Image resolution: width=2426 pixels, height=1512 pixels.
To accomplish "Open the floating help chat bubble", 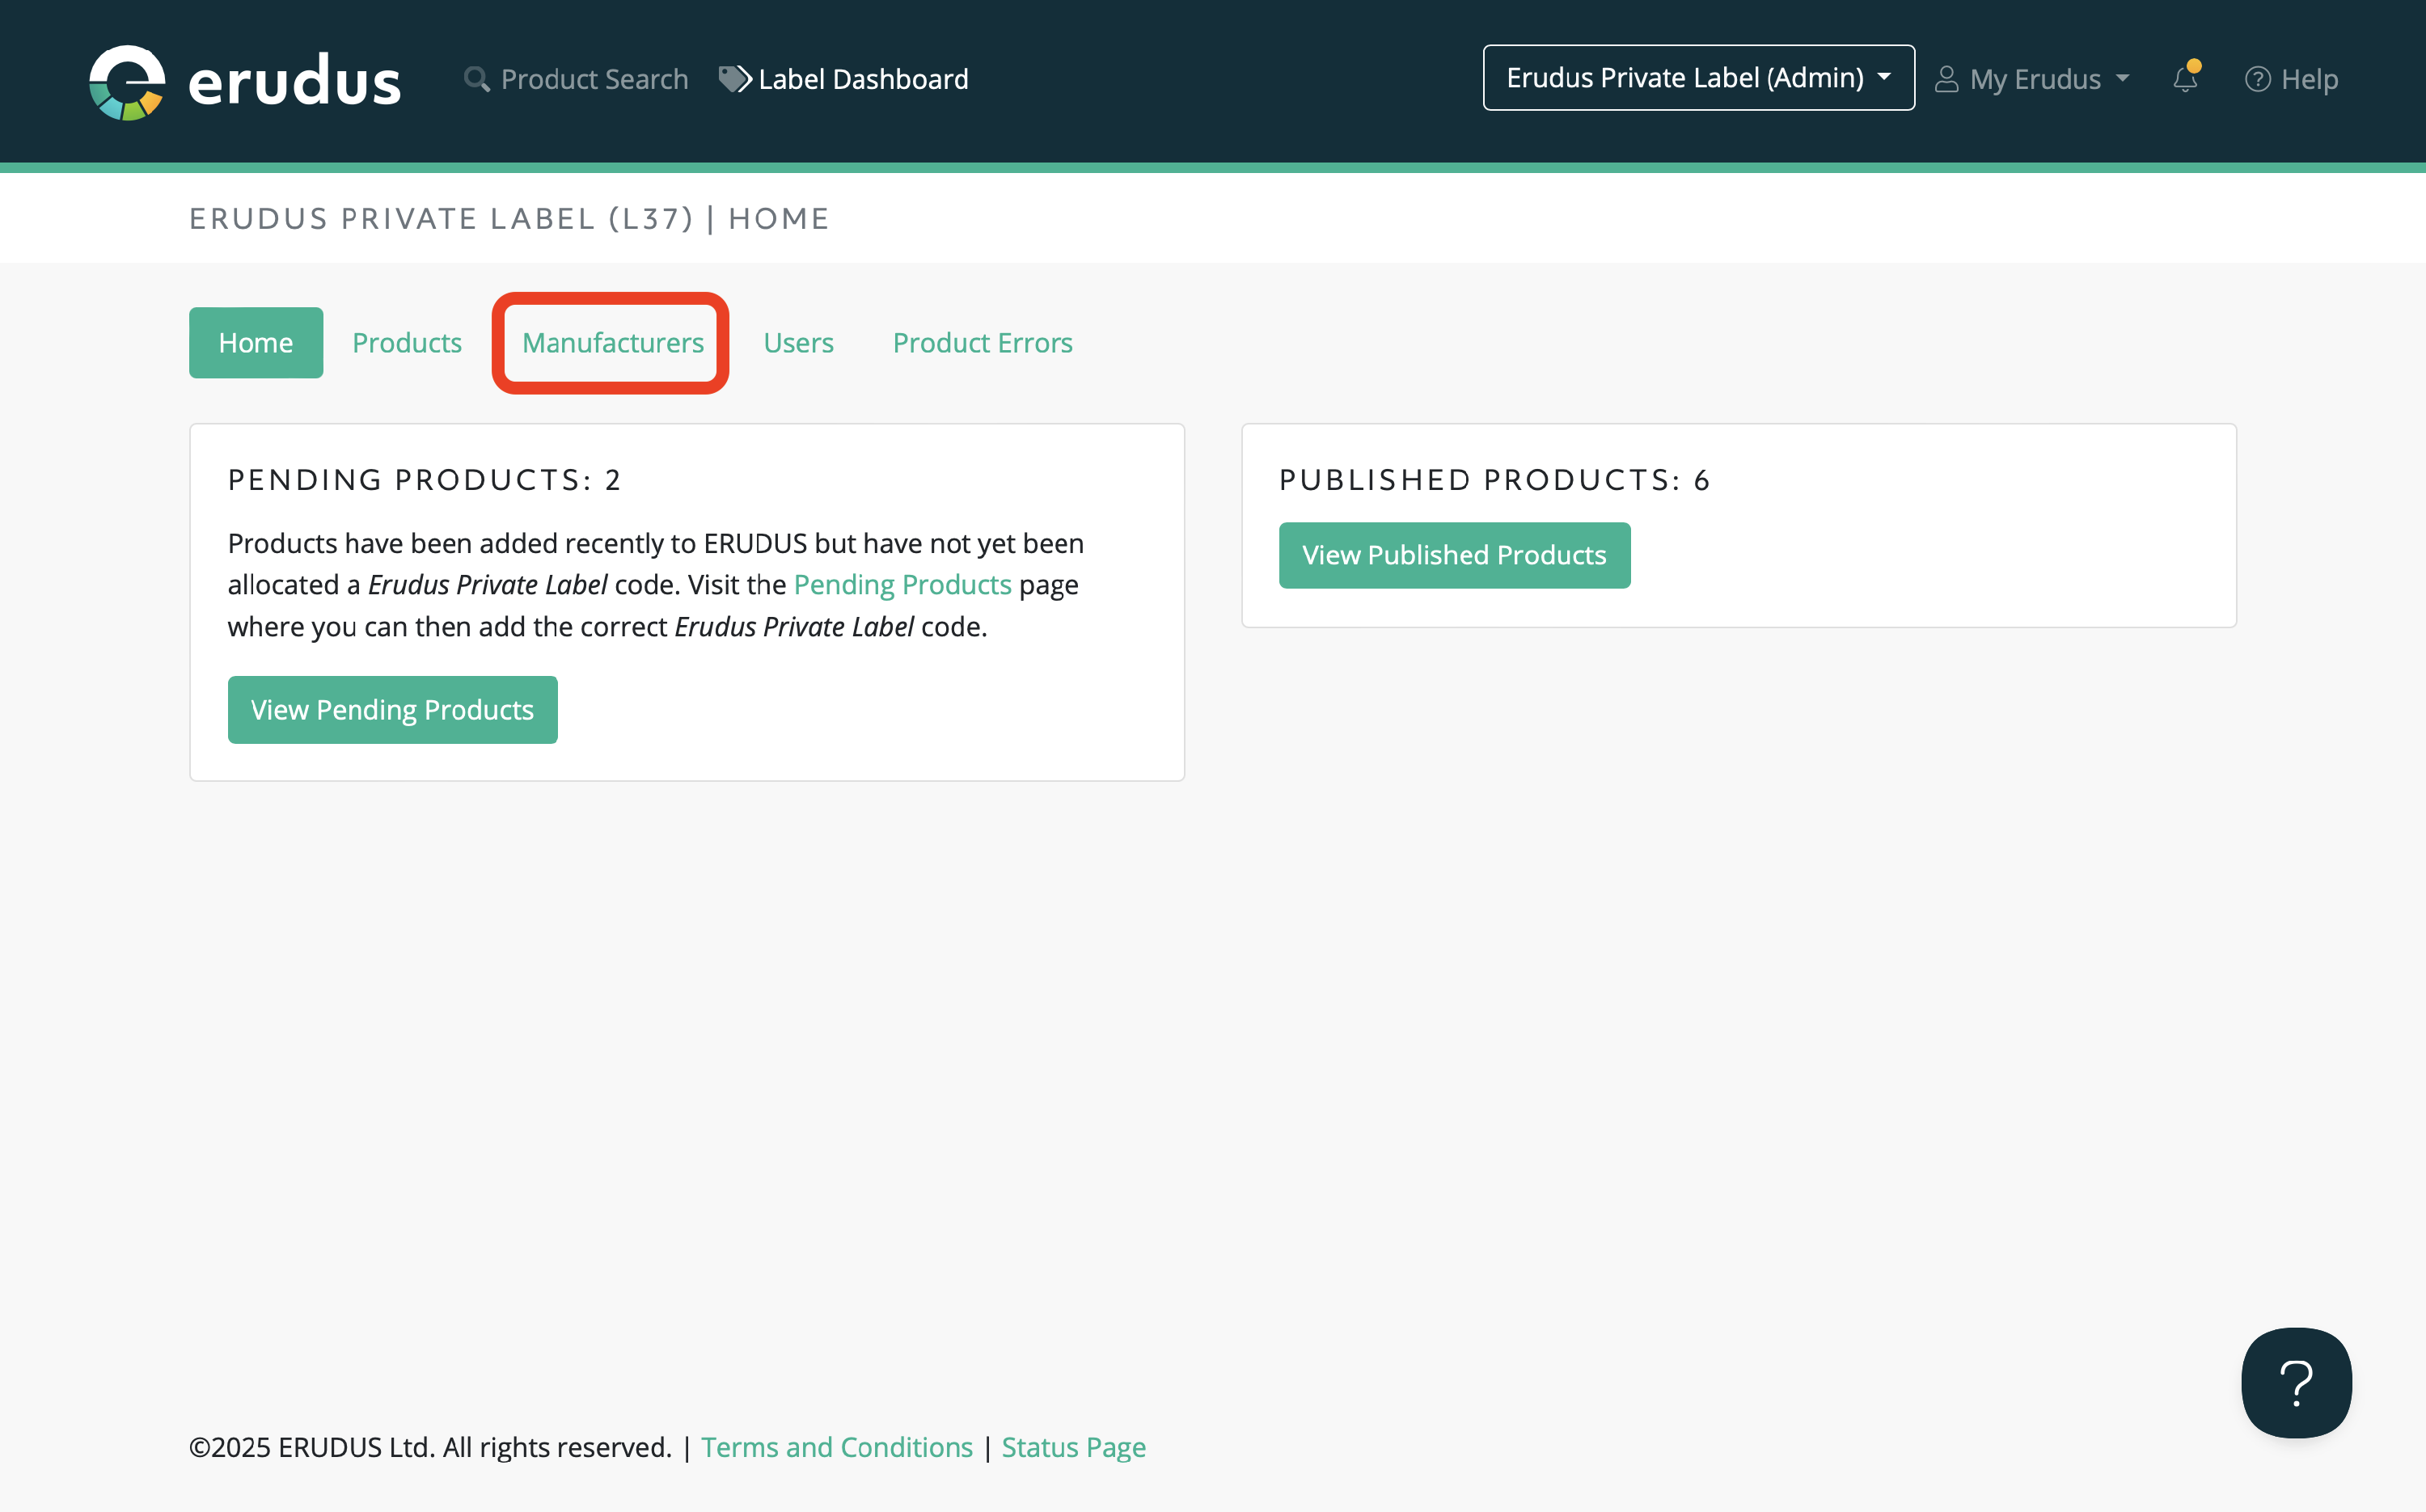I will [2296, 1382].
